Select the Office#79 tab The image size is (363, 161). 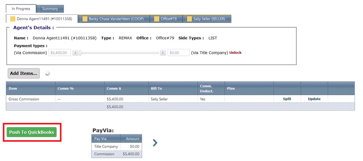coord(166,19)
